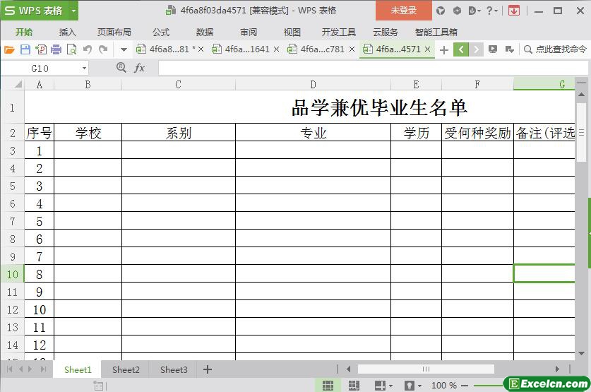The height and width of the screenshot is (392, 591).
Task: Click the 学校 header cell
Action: click(88, 133)
